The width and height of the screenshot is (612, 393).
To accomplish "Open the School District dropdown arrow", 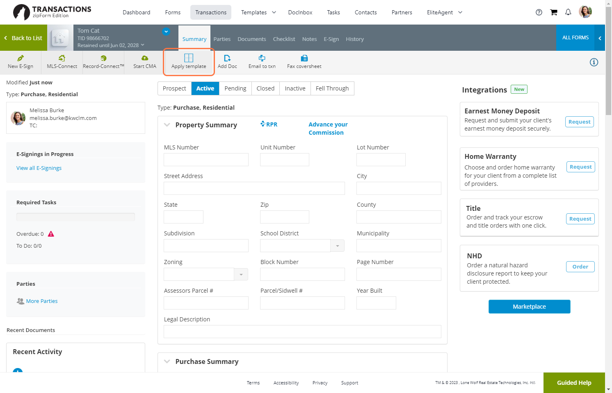I will point(338,246).
